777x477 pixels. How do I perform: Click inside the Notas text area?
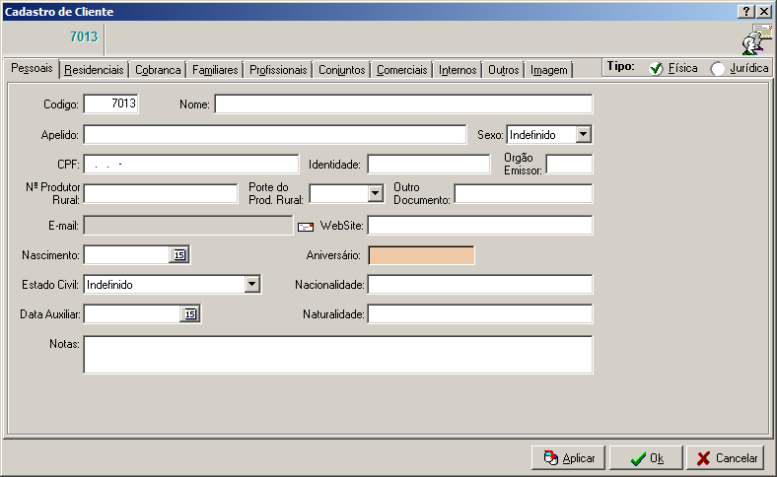(x=337, y=354)
